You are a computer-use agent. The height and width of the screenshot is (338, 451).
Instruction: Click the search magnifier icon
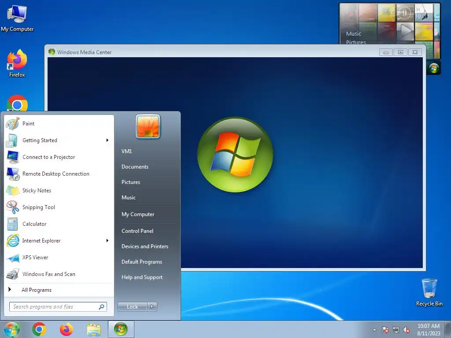102,307
